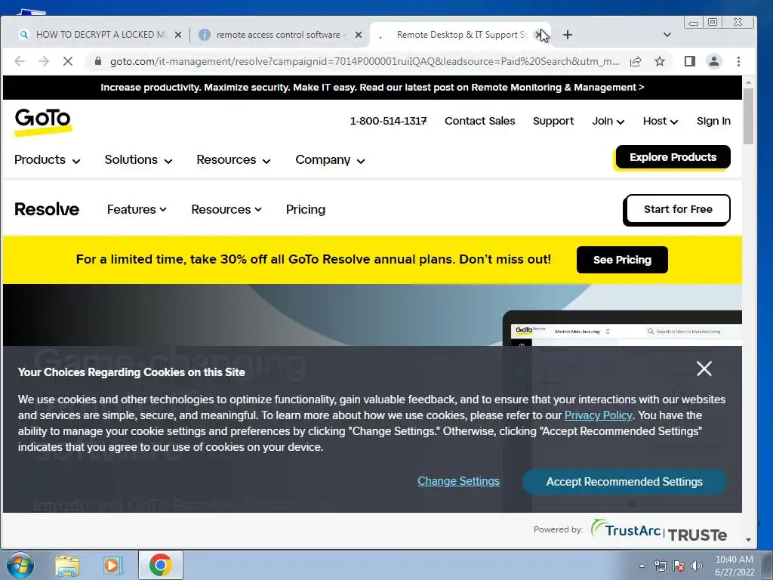Close the 'HOW TO DECRYPT A LOCKED' tab
Screen dimensions: 773x580
pyautogui.click(x=178, y=35)
